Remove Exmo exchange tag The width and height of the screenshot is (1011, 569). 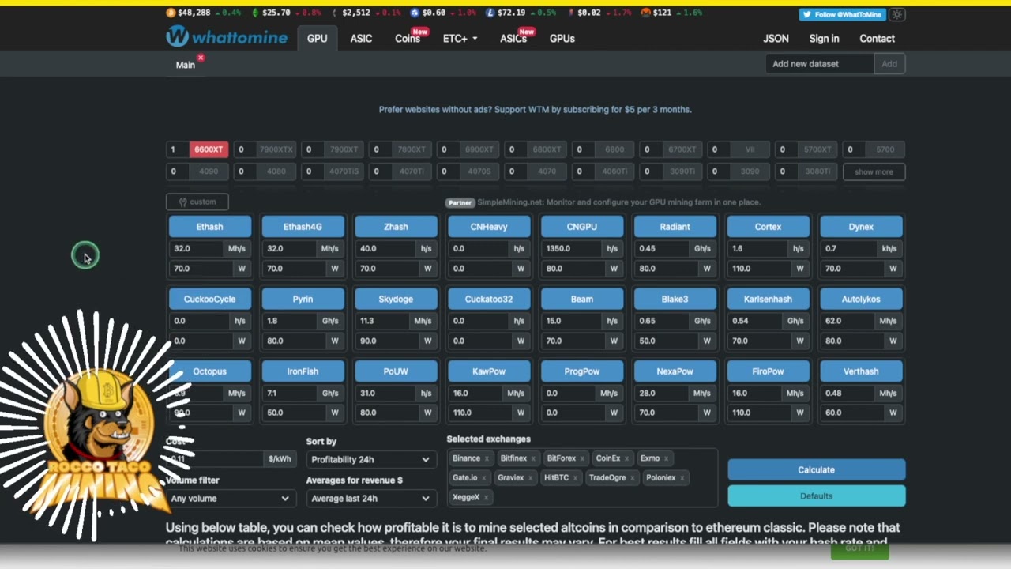pos(666,458)
